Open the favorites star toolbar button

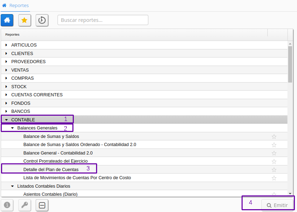click(x=24, y=20)
